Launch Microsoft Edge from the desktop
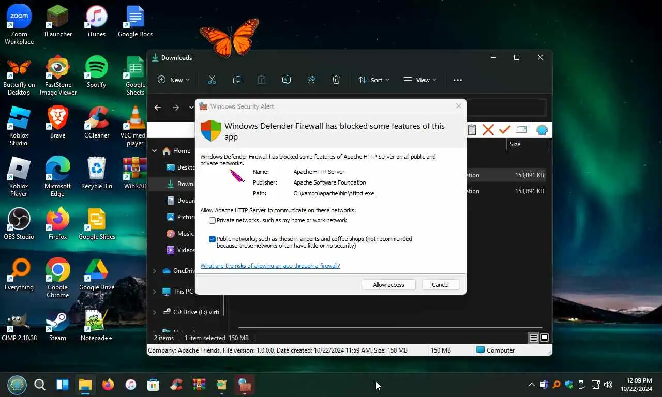This screenshot has width=662, height=397. (57, 177)
